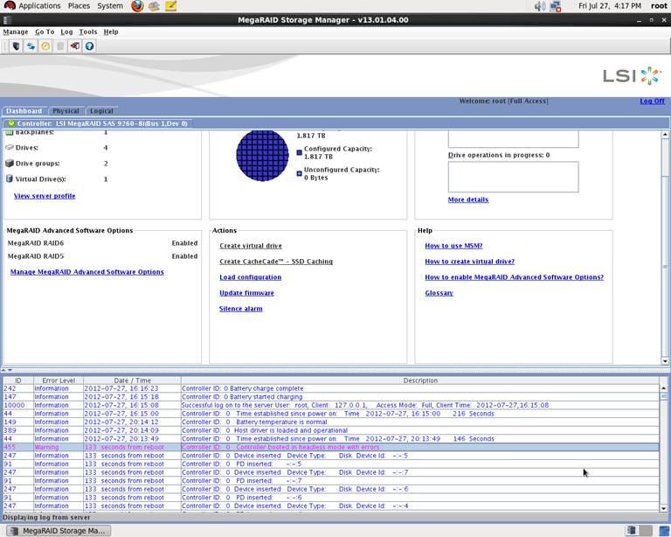Click Create CacheCade SSD Caching action
Viewport: 671px width, 537px height.
click(276, 262)
